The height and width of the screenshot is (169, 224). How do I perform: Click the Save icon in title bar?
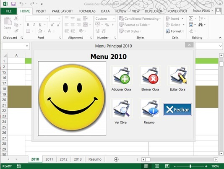(13, 4)
